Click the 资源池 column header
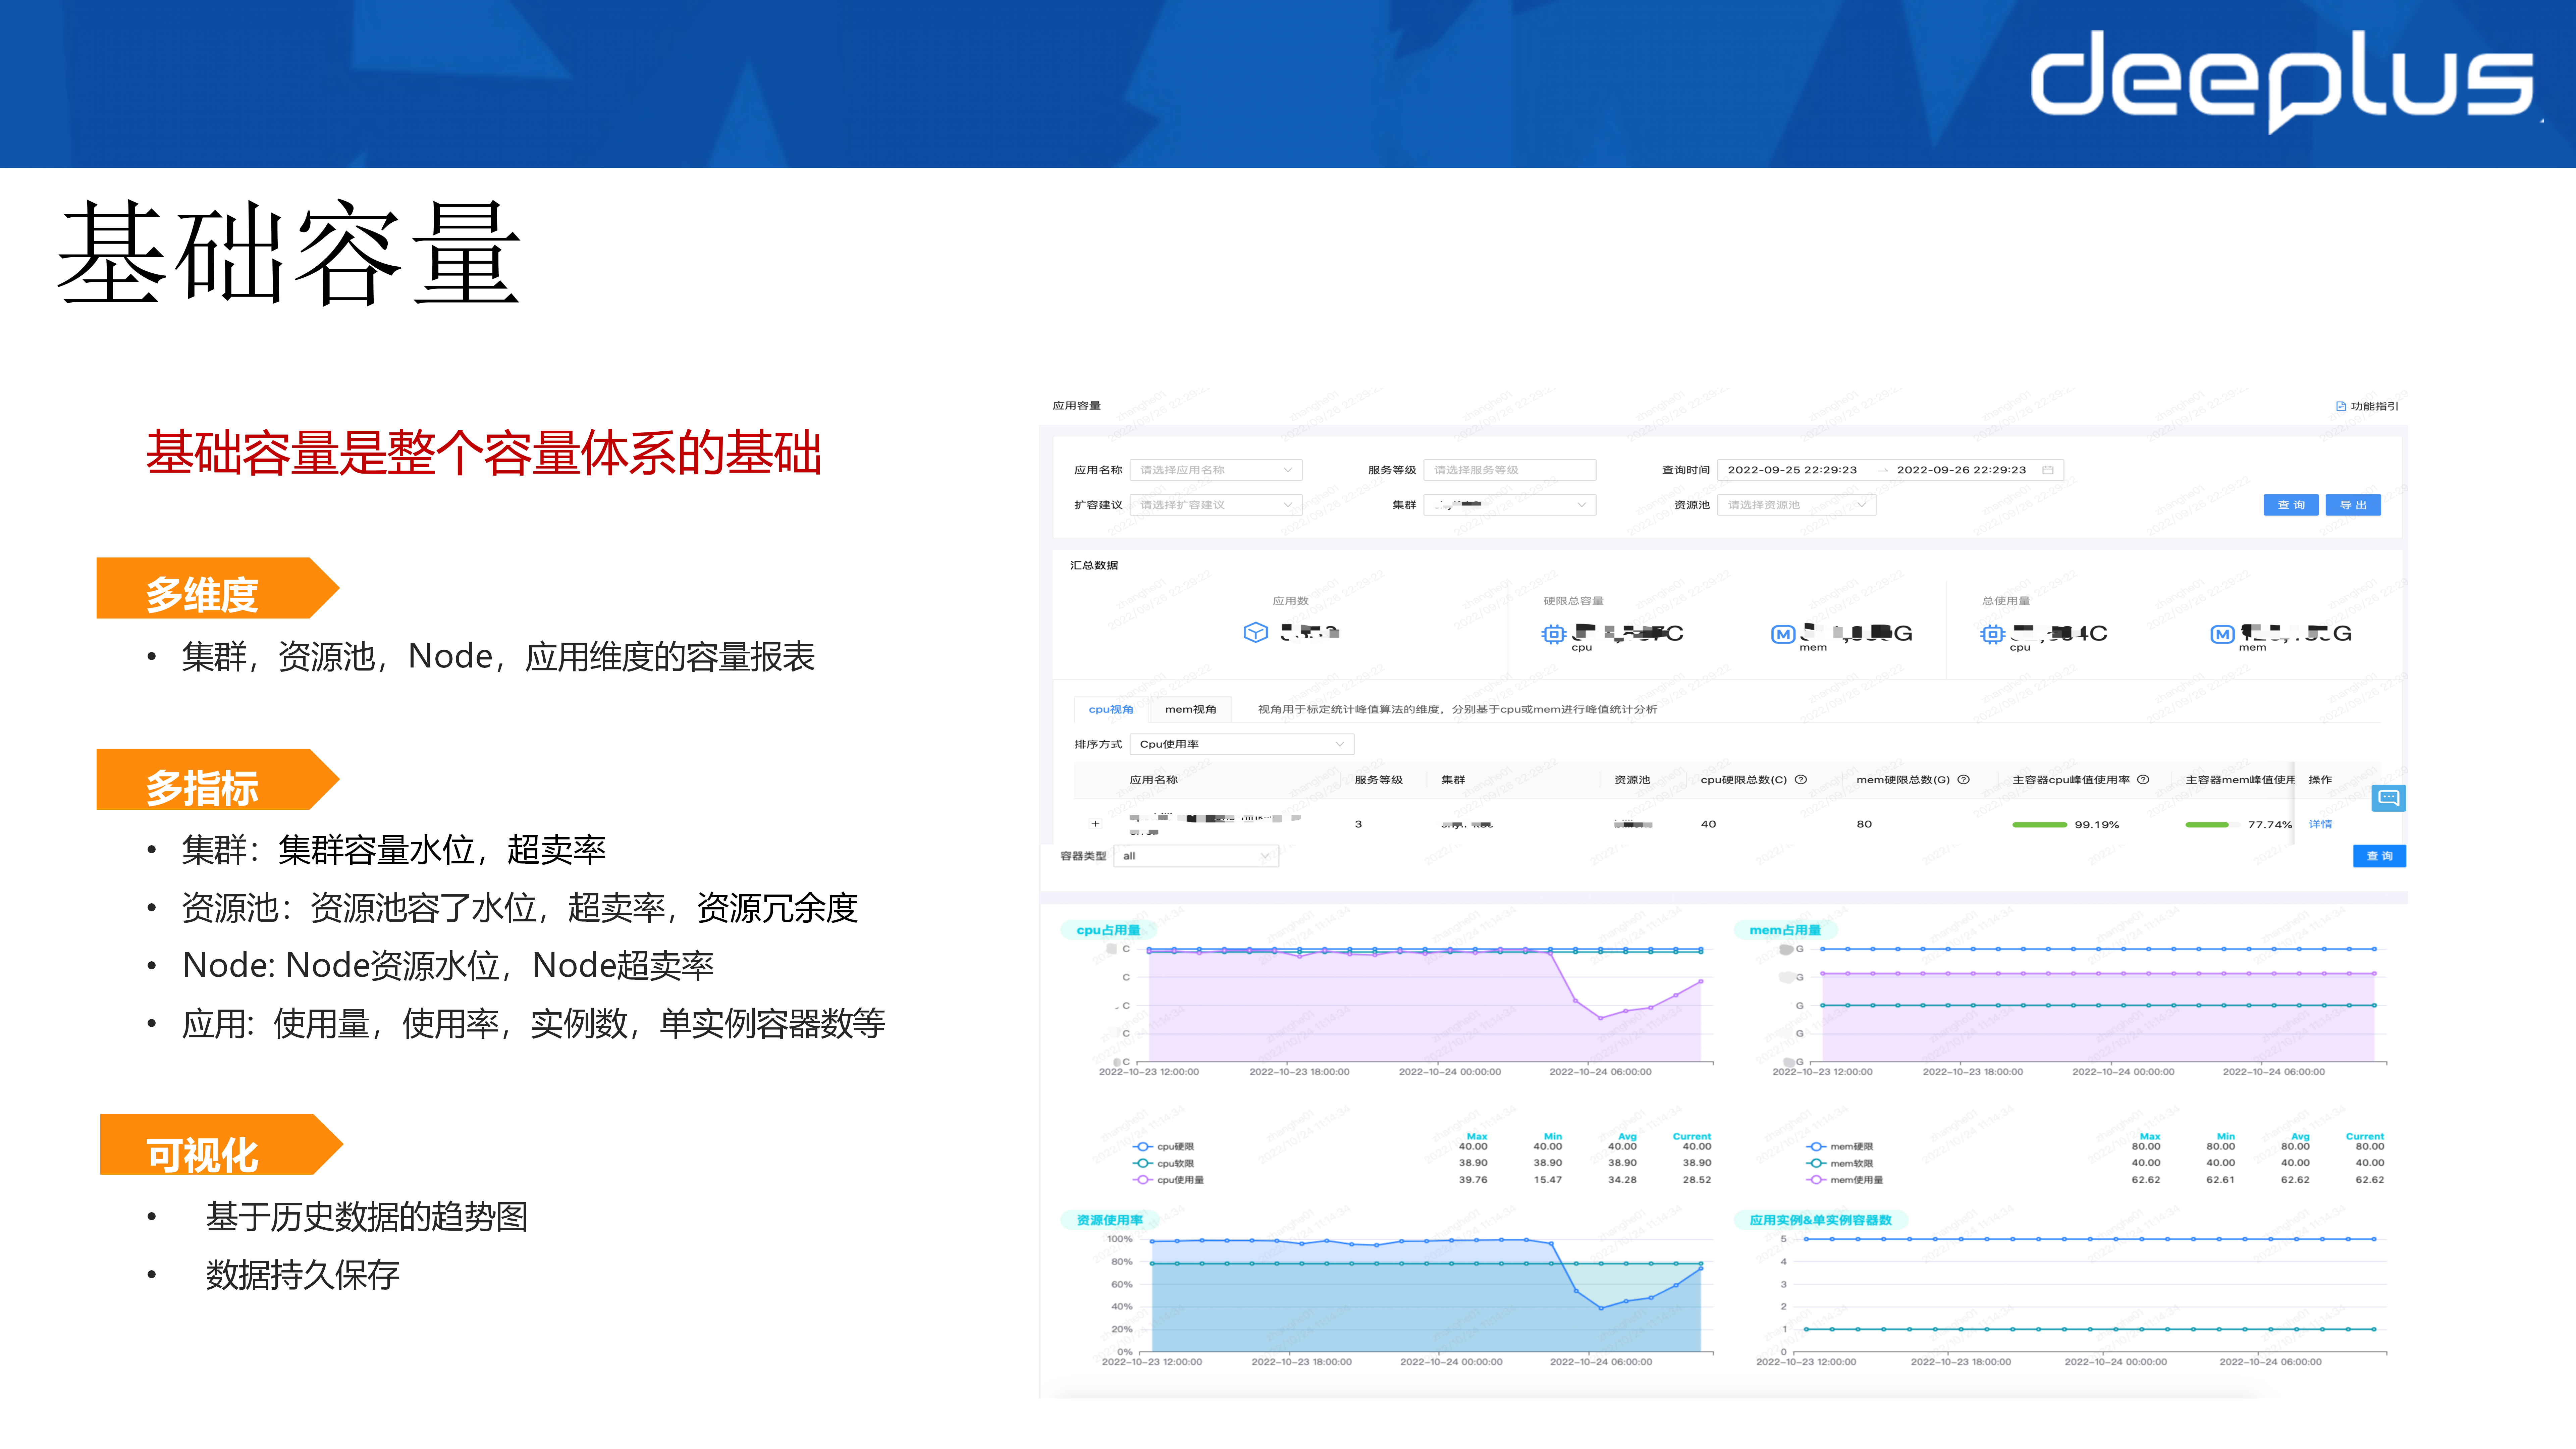 tap(1632, 780)
